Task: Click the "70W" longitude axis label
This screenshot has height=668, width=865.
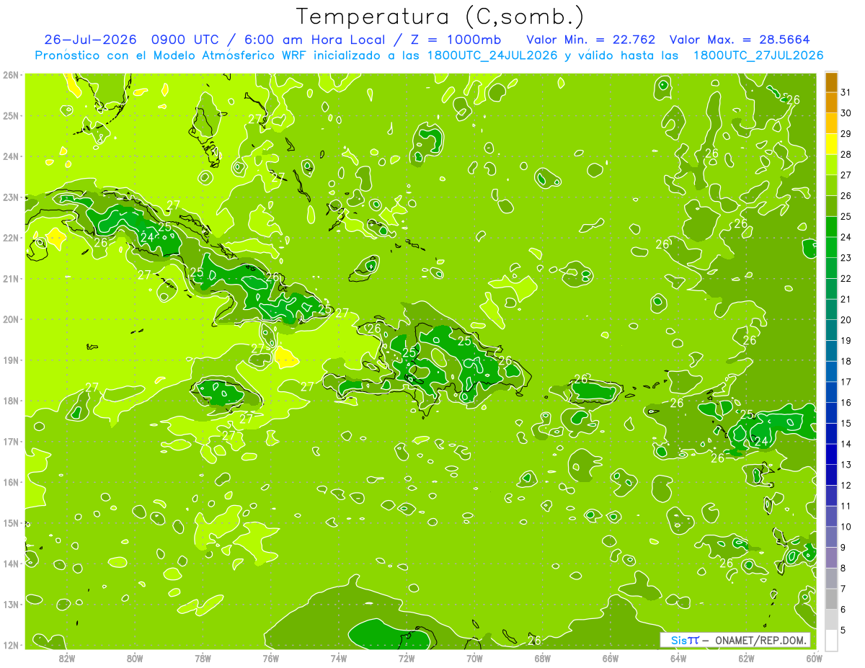Action: (x=474, y=658)
